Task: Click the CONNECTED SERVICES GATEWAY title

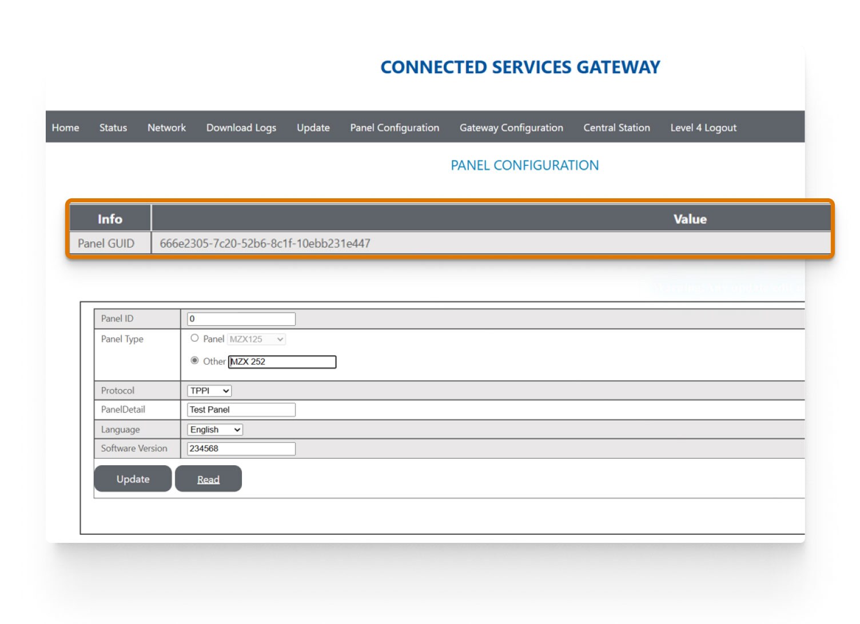Action: point(520,67)
